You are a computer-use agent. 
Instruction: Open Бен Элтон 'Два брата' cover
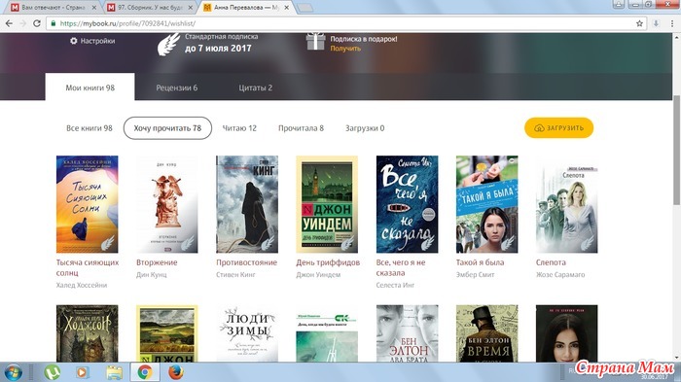tap(407, 333)
